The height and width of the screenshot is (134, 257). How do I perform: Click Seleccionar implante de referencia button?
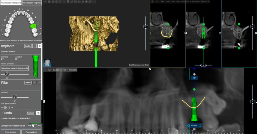(15, 68)
